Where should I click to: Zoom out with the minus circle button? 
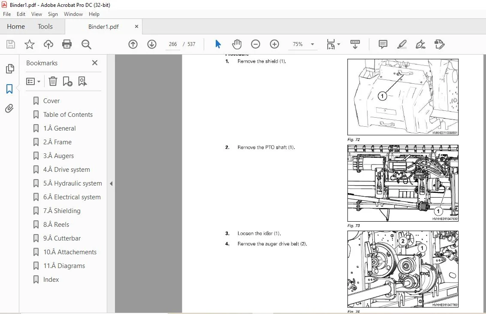[255, 44]
